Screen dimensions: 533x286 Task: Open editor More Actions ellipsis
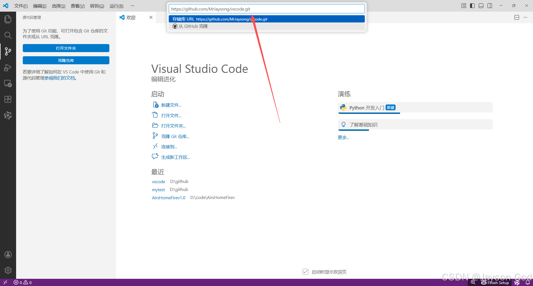525,17
